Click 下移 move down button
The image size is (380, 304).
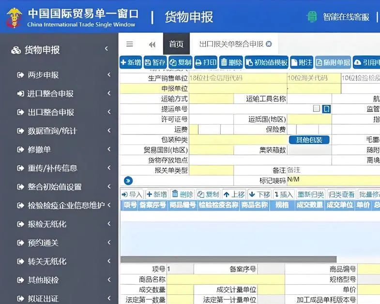[259, 194]
